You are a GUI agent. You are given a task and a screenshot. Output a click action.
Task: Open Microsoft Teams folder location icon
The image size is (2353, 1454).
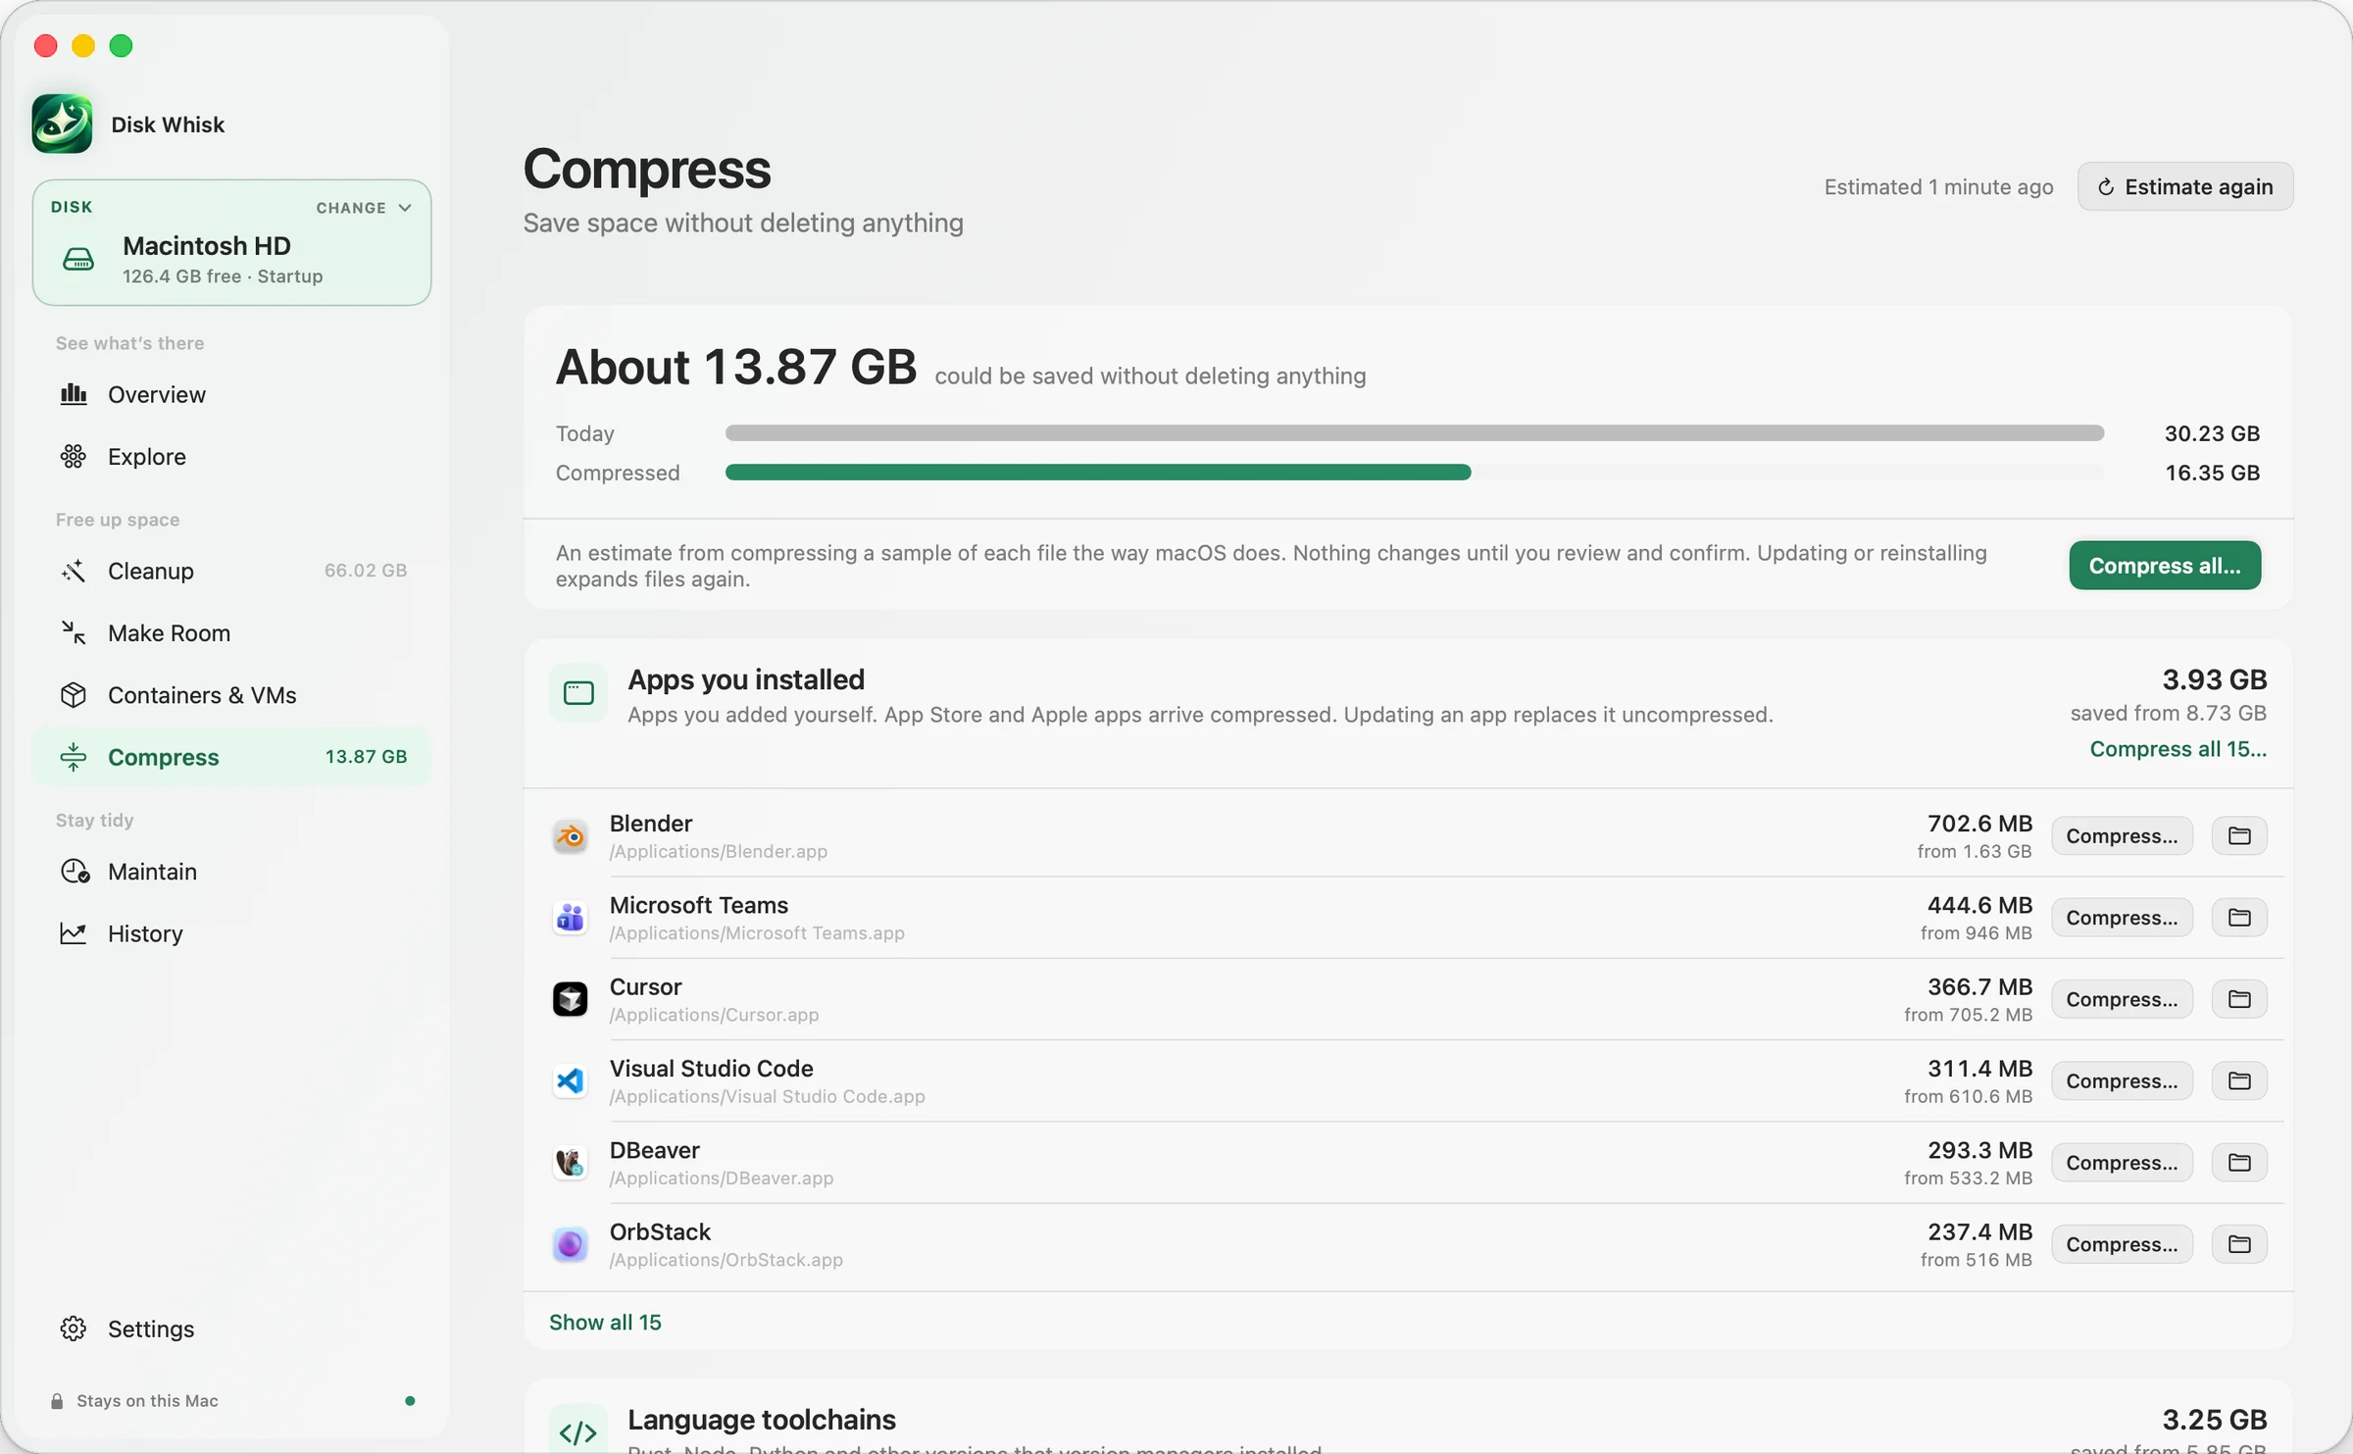pos(2239,917)
